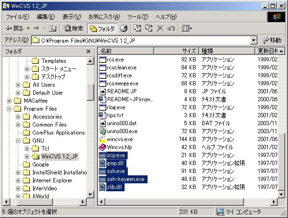Select the zlib.dll file icon
288x218 pixels.
(x=102, y=187)
